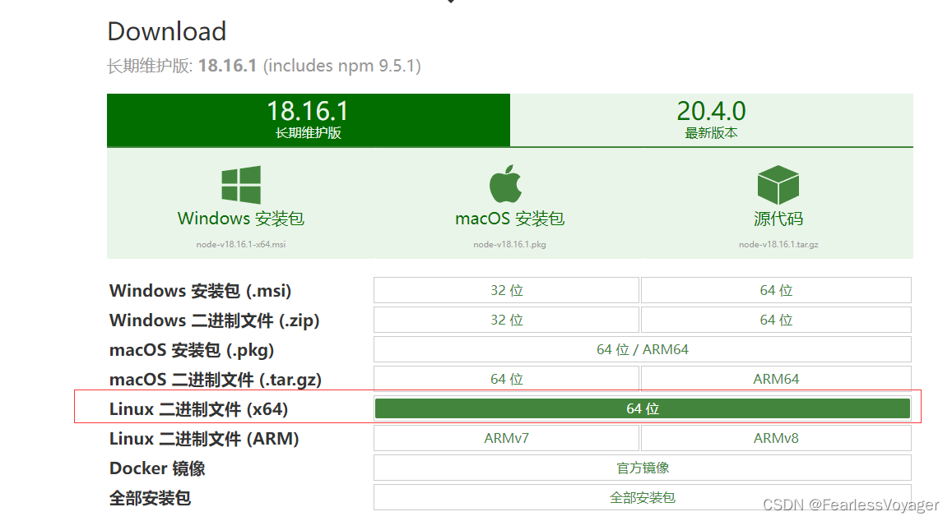Download Linux x64 binary 64 位
Image resolution: width=952 pixels, height=521 pixels.
click(643, 408)
